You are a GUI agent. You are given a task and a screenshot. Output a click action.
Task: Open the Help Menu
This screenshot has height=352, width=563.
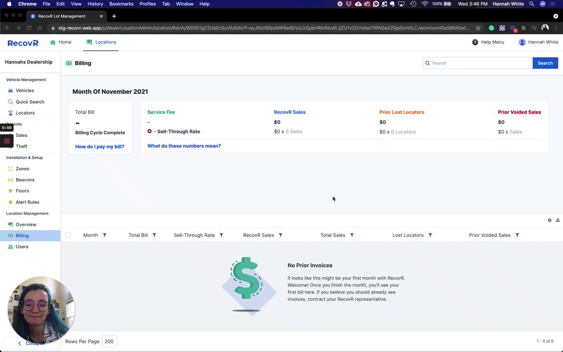coord(488,42)
